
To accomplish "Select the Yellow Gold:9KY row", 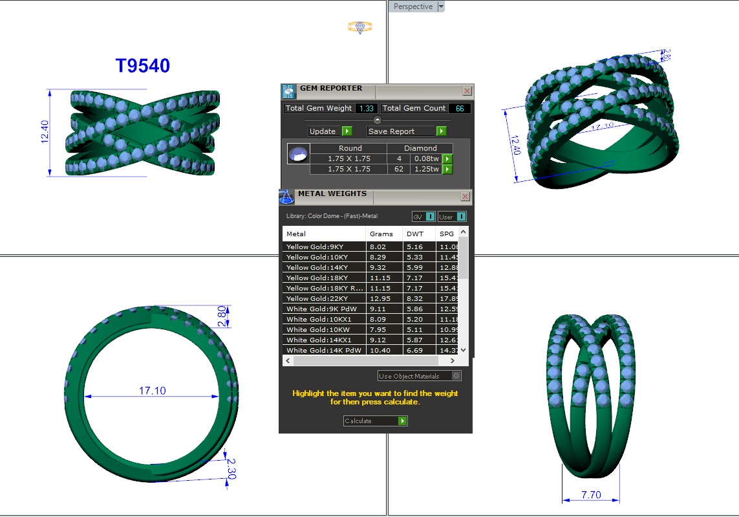I will (x=370, y=247).
